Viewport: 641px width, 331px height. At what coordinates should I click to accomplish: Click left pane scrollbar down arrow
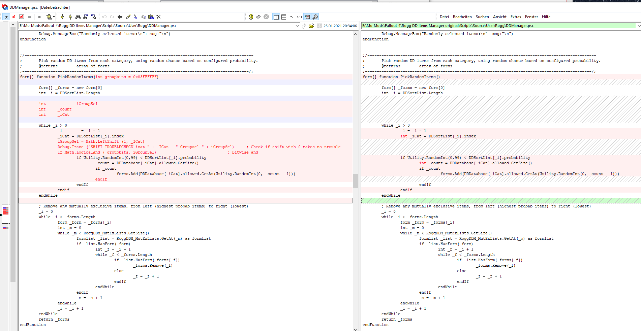click(355, 329)
